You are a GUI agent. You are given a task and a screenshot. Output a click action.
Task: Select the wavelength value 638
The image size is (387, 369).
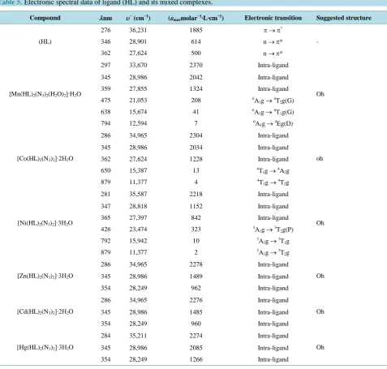[105, 112]
